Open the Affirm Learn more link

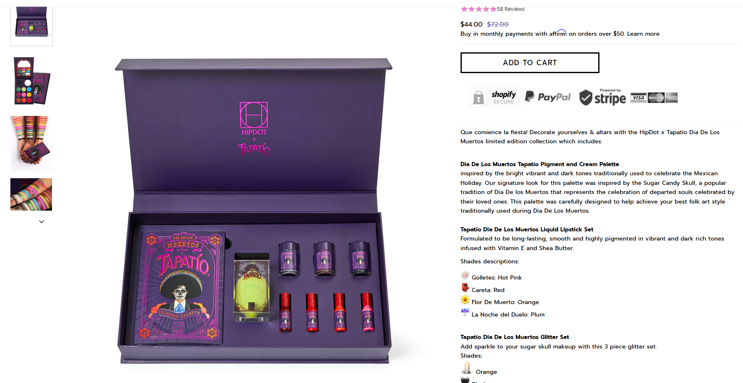tap(643, 34)
